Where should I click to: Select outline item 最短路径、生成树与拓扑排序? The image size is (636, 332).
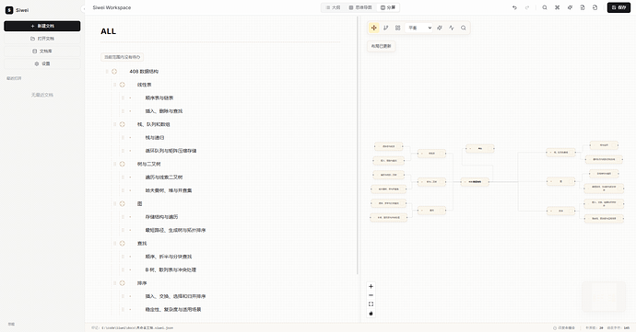click(175, 230)
